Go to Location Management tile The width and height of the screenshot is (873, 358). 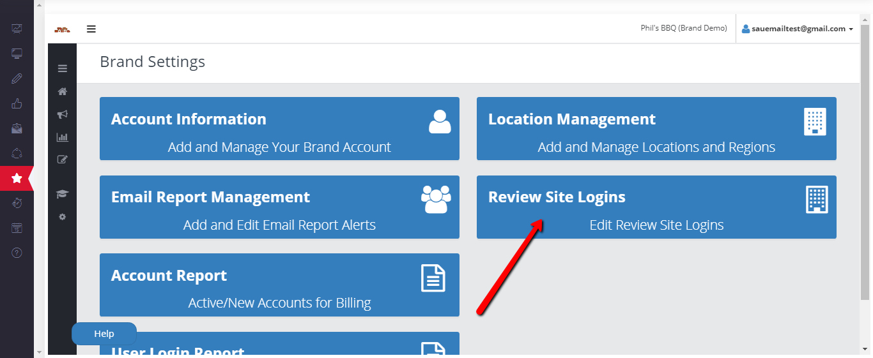pos(656,128)
